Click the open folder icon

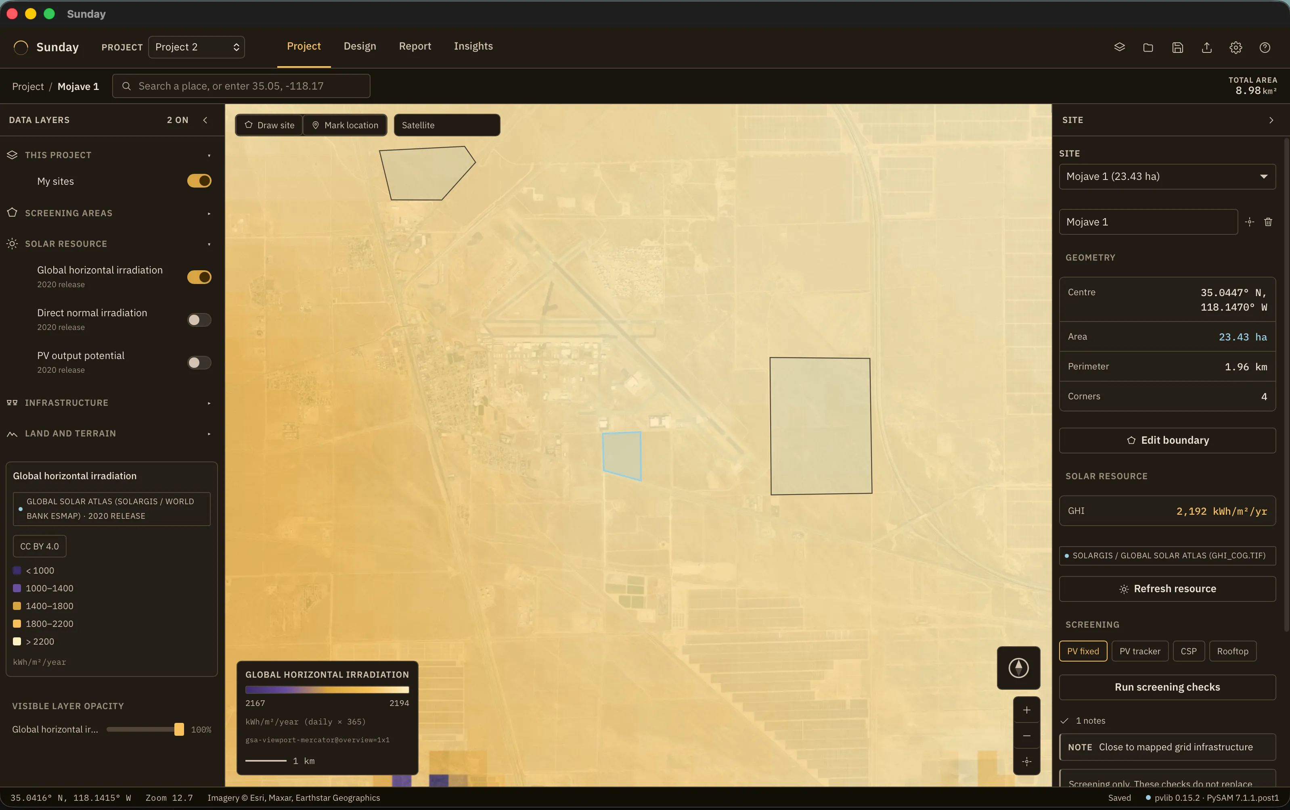(1148, 47)
